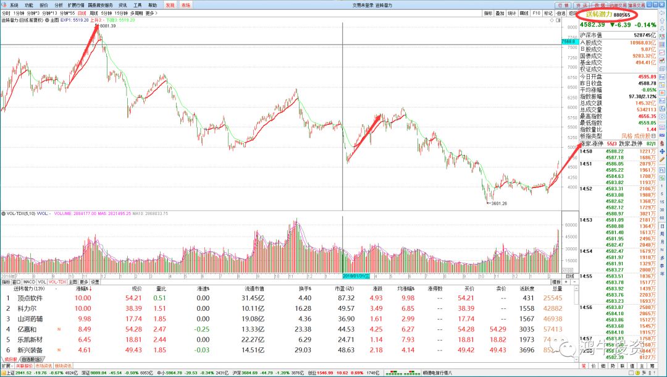667x377 pixels.
Task: Select the 顶点软件 stock row
Action: pos(29,298)
